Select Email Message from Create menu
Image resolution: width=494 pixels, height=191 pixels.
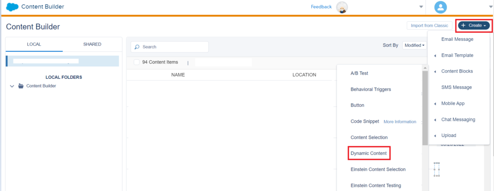pyautogui.click(x=457, y=39)
